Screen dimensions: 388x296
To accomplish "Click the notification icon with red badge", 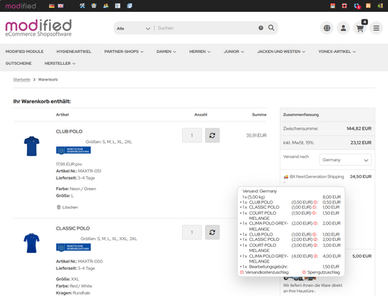I will click(357, 6).
